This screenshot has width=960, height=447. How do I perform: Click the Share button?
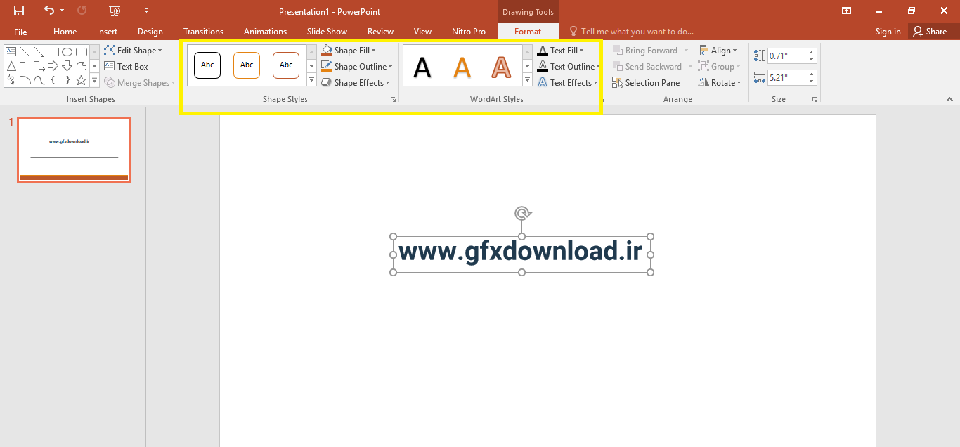pyautogui.click(x=929, y=32)
